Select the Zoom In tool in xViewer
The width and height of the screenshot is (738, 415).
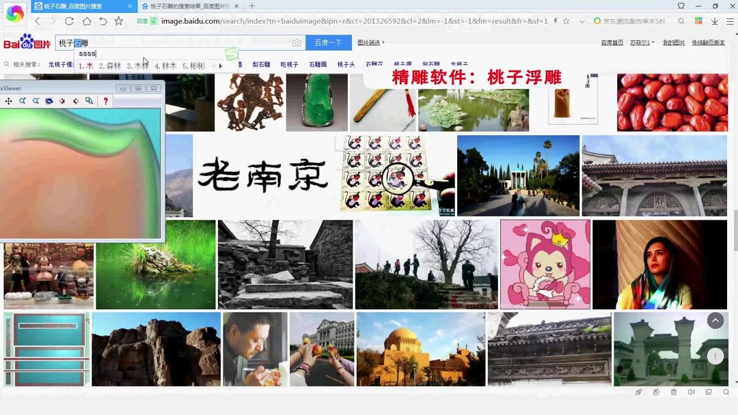(23, 100)
